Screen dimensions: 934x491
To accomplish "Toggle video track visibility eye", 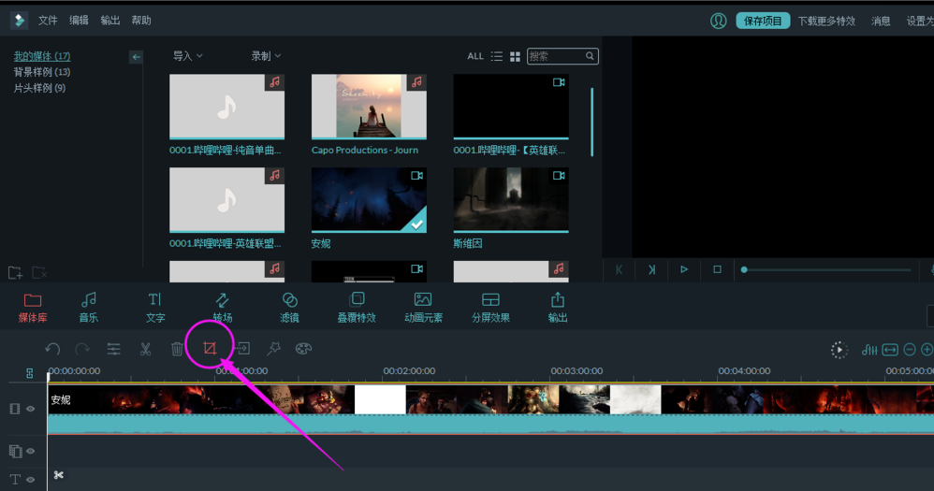I will point(30,409).
